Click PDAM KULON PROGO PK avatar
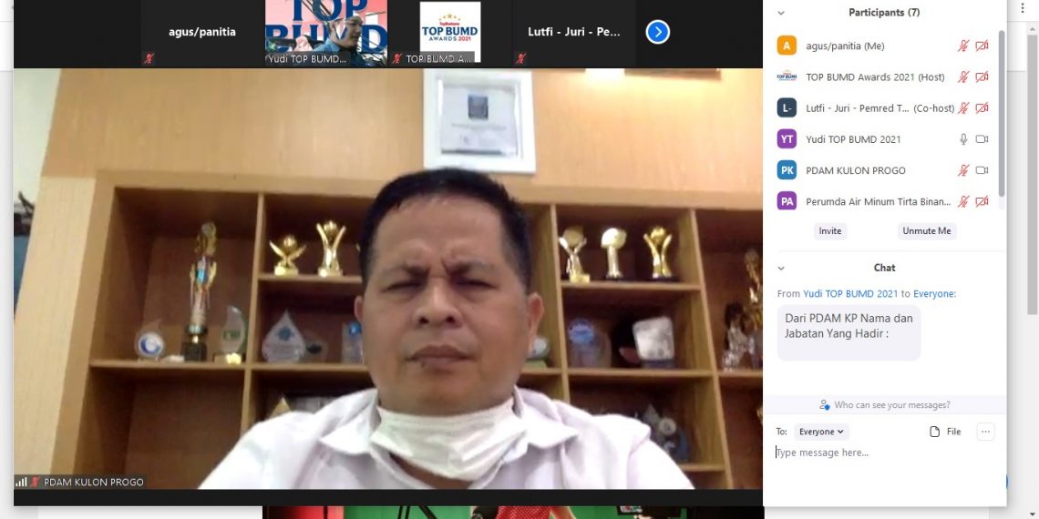The height and width of the screenshot is (519, 1039). 787,170
